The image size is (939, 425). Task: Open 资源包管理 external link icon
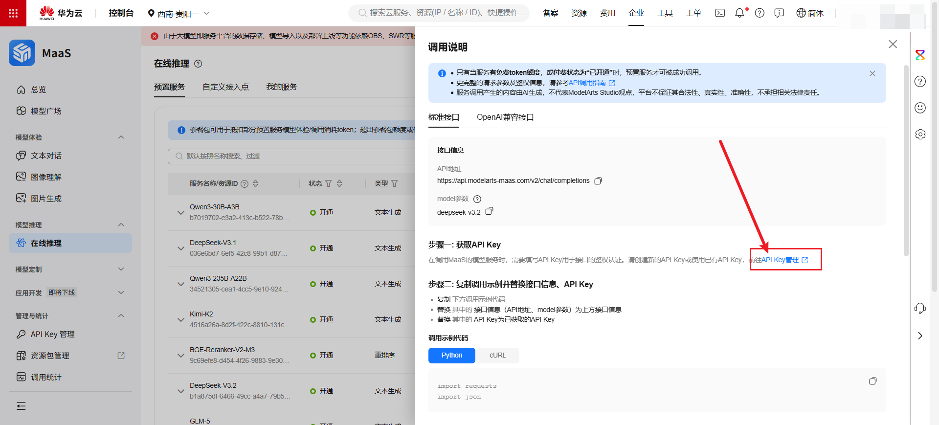(x=121, y=356)
